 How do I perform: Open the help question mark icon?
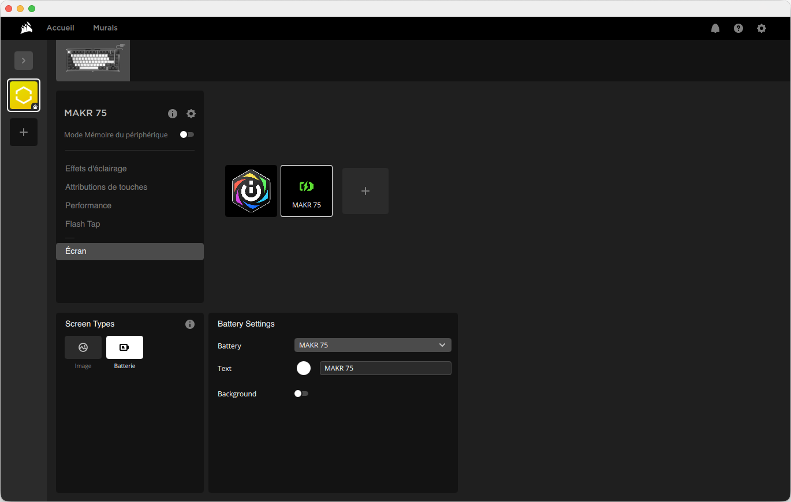tap(738, 28)
